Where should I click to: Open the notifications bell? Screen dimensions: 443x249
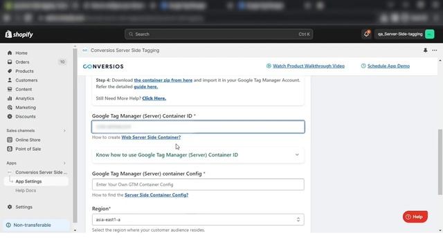tap(366, 34)
